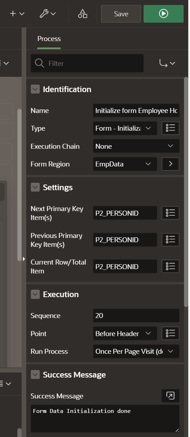This screenshot has width=190, height=437.
Task: Open the item picker for Next Primary Key Item(s)
Action: click(x=171, y=213)
